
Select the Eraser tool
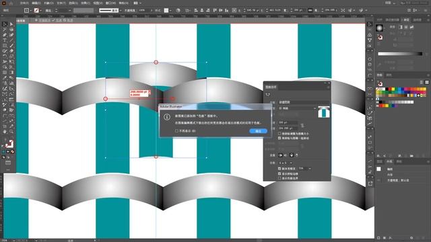pos(11,51)
